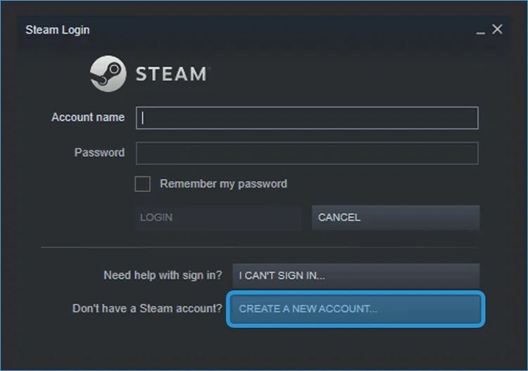Click the Account name input field

point(307,118)
